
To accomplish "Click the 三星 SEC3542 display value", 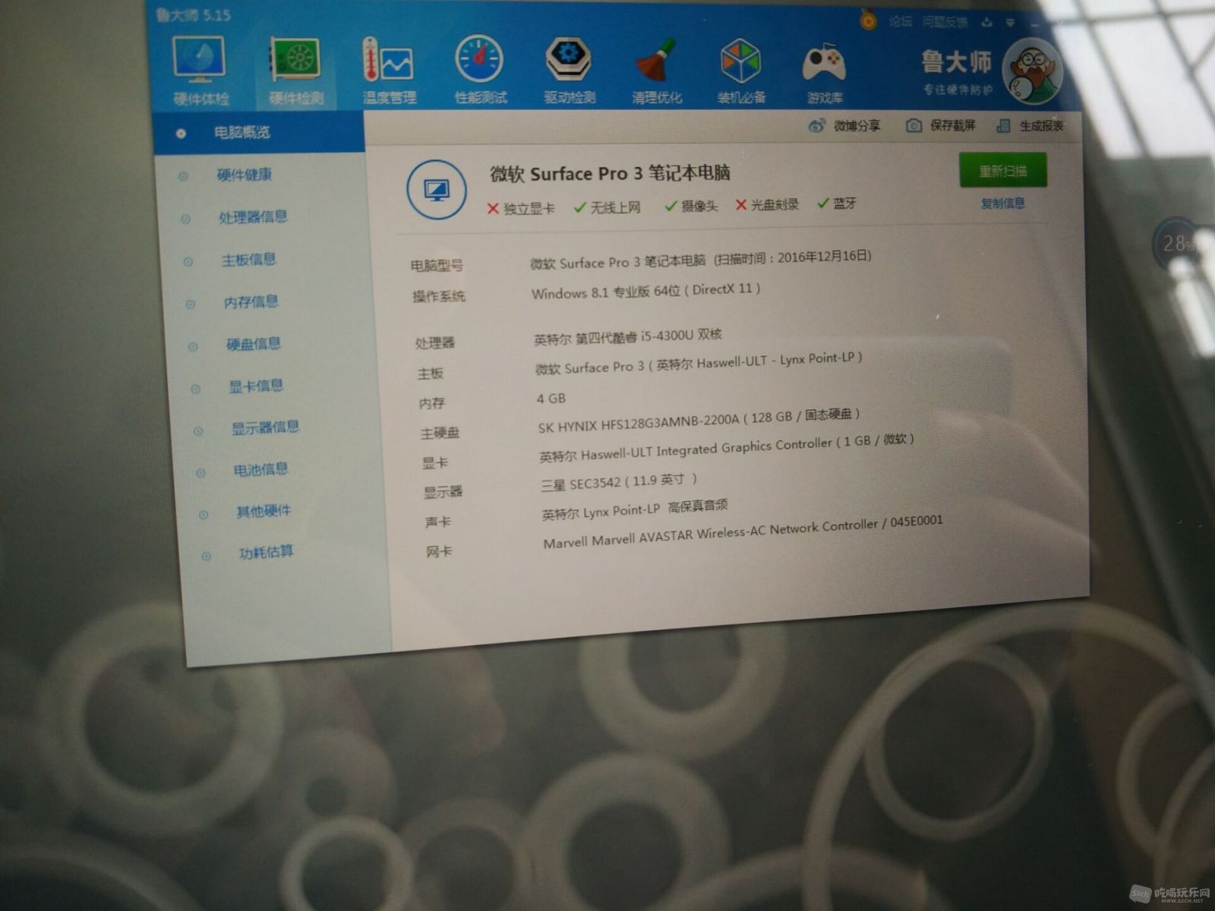I will point(619,482).
